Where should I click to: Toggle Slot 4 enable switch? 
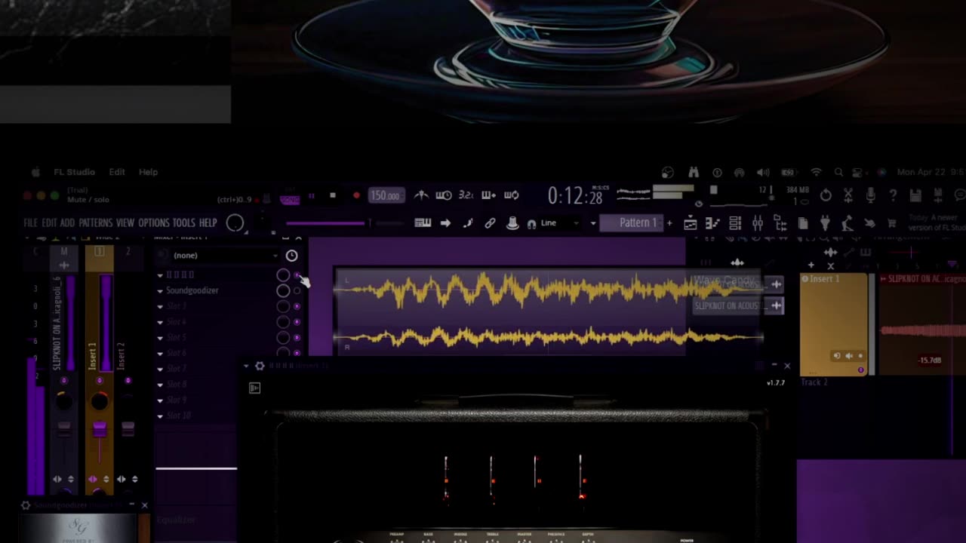click(x=297, y=323)
